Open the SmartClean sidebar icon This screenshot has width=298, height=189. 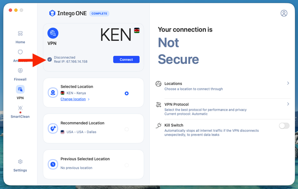(x=20, y=108)
